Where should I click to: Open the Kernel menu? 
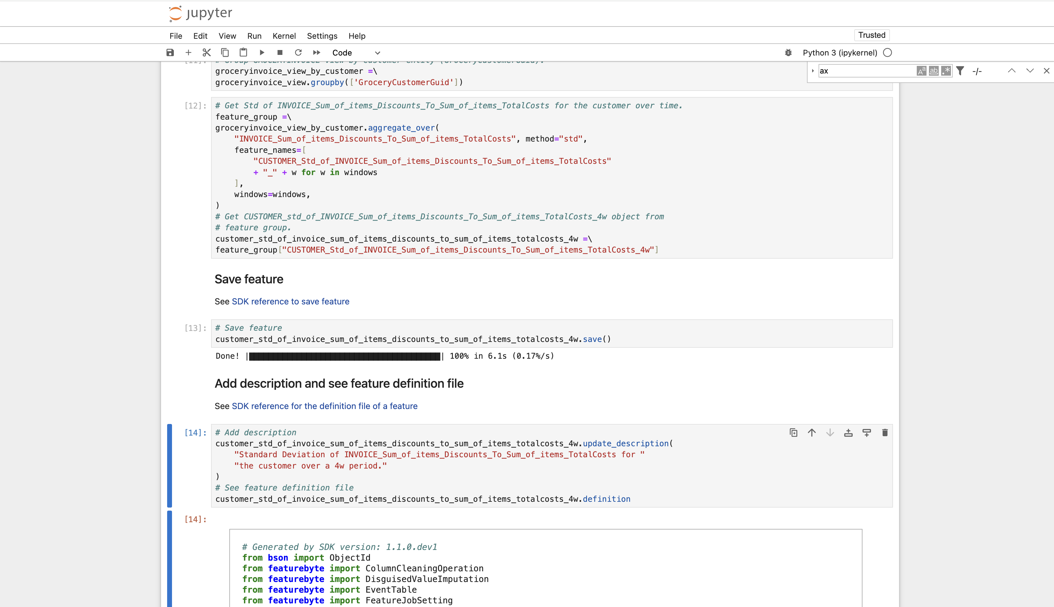[284, 36]
